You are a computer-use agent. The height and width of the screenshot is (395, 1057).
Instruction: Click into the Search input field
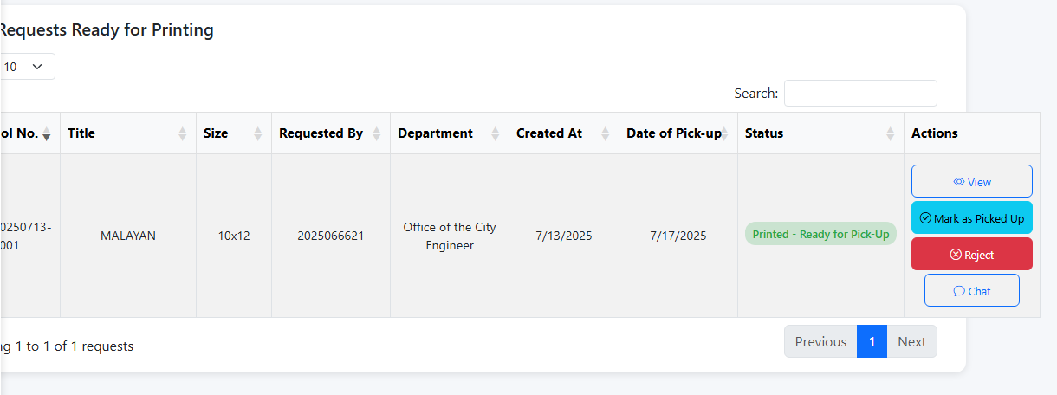(860, 94)
